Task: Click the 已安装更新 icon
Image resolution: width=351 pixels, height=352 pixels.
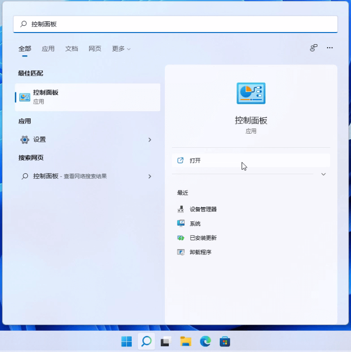Action: click(181, 238)
